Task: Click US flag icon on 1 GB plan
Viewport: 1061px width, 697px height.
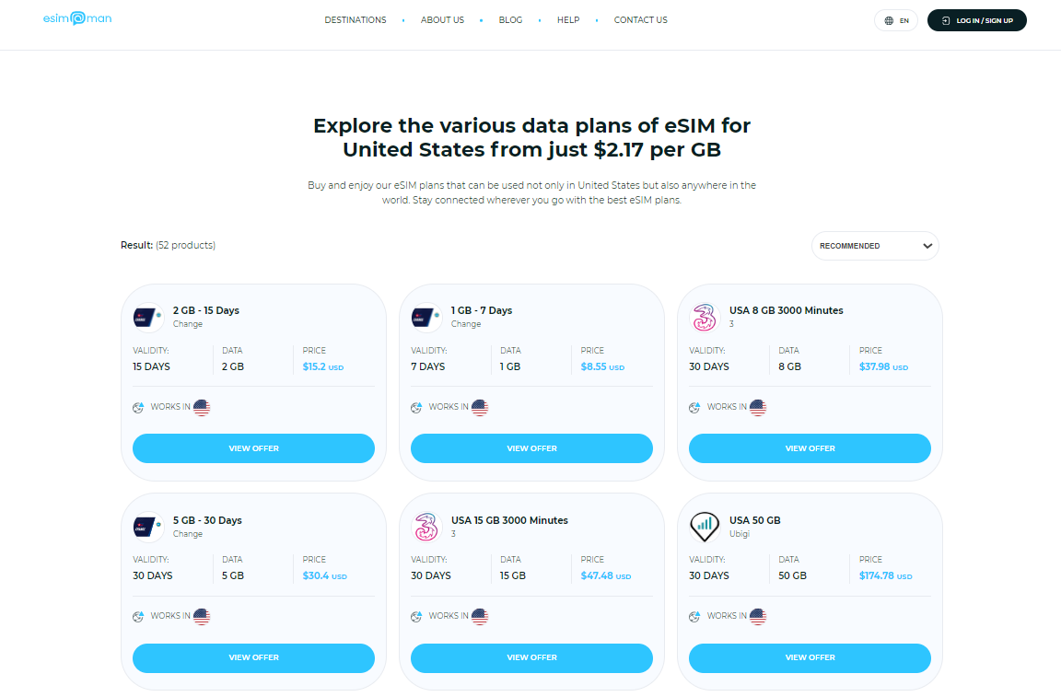Action: (480, 407)
